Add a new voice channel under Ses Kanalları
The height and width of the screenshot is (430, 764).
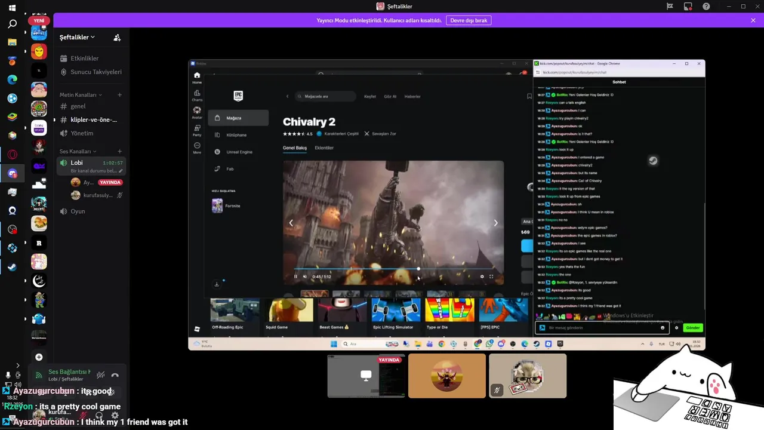[x=119, y=152]
